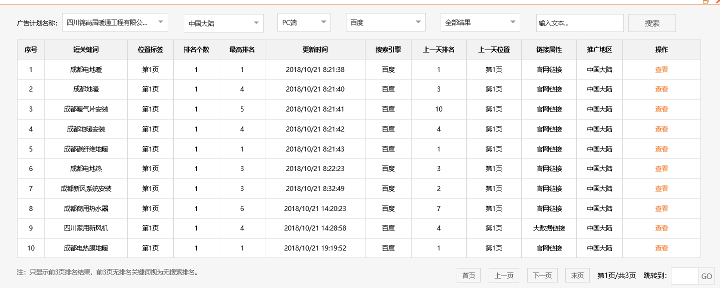The width and height of the screenshot is (720, 288).
Task: Open 查看 details for 成都电热膜地暖
Action: click(661, 248)
